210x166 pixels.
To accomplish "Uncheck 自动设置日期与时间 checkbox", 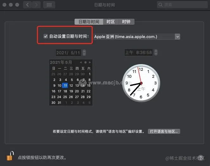I will coord(46,36).
